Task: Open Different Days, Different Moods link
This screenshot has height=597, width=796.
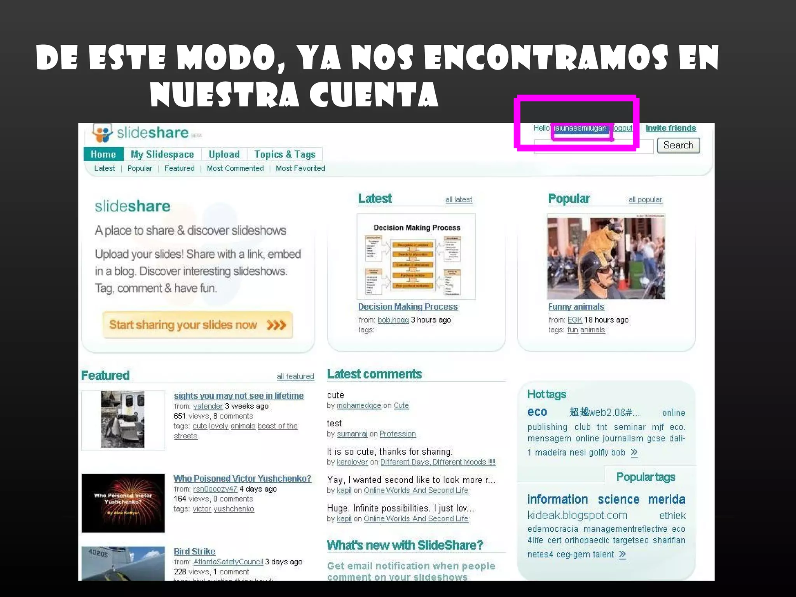Action: pyautogui.click(x=438, y=462)
